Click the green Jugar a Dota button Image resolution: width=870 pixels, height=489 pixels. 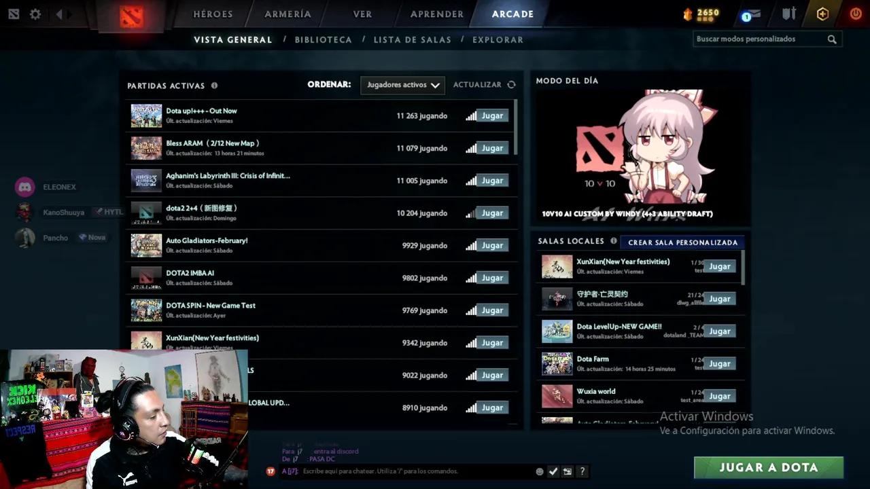click(769, 468)
